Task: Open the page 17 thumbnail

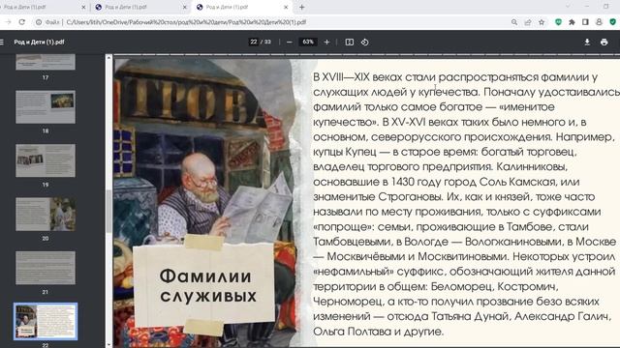Action: click(x=46, y=62)
